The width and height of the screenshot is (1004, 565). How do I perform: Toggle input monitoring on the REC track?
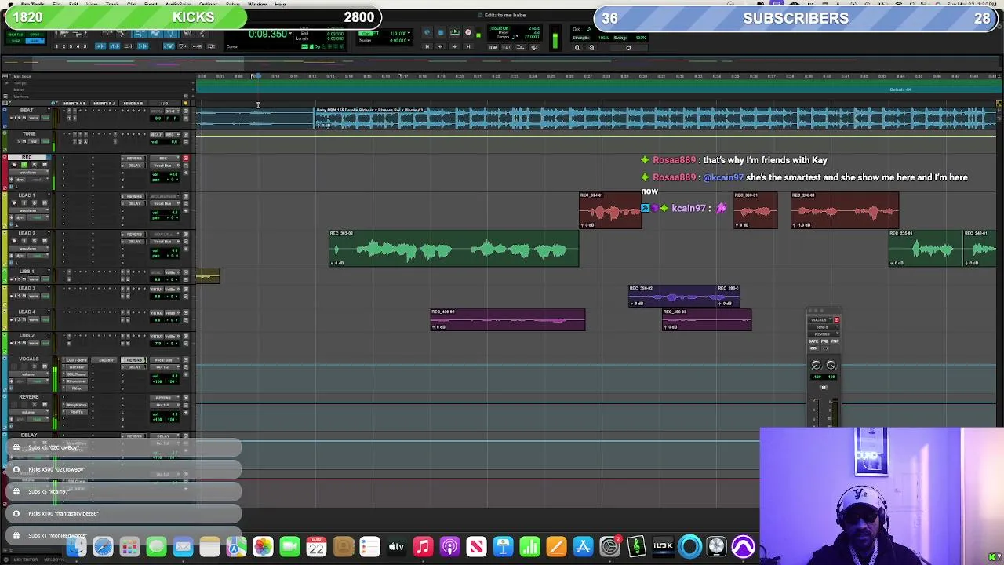pyautogui.click(x=24, y=165)
